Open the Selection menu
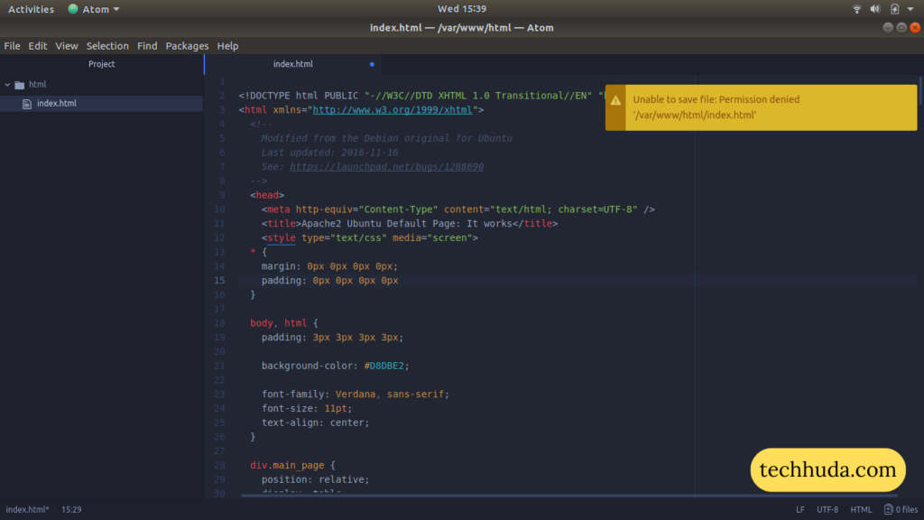This screenshot has height=520, width=924. pyautogui.click(x=107, y=45)
